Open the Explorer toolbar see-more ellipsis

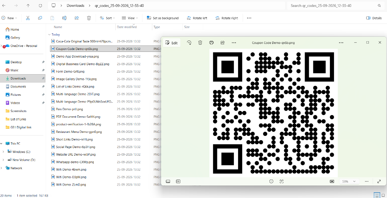pyautogui.click(x=249, y=18)
